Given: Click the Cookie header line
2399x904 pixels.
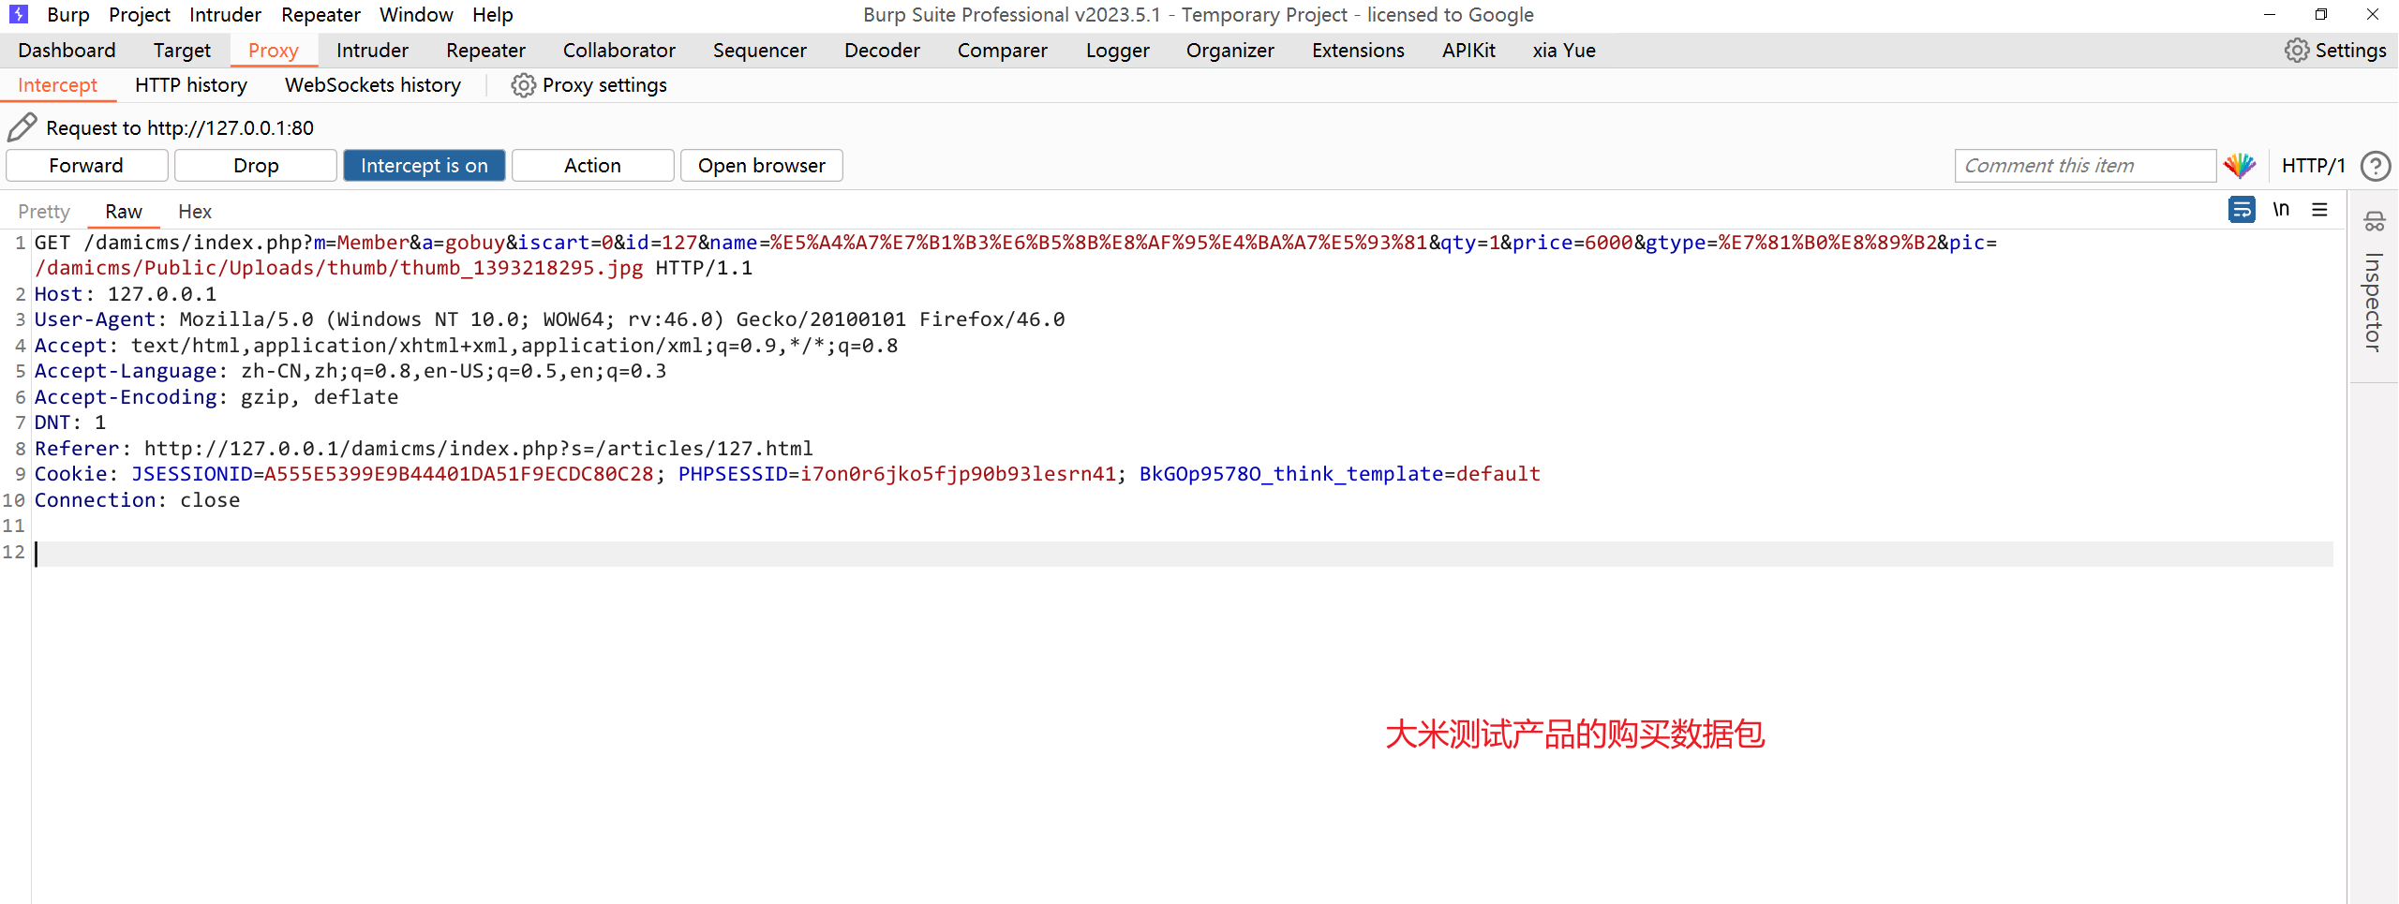Looking at the screenshot, I should coord(787,474).
